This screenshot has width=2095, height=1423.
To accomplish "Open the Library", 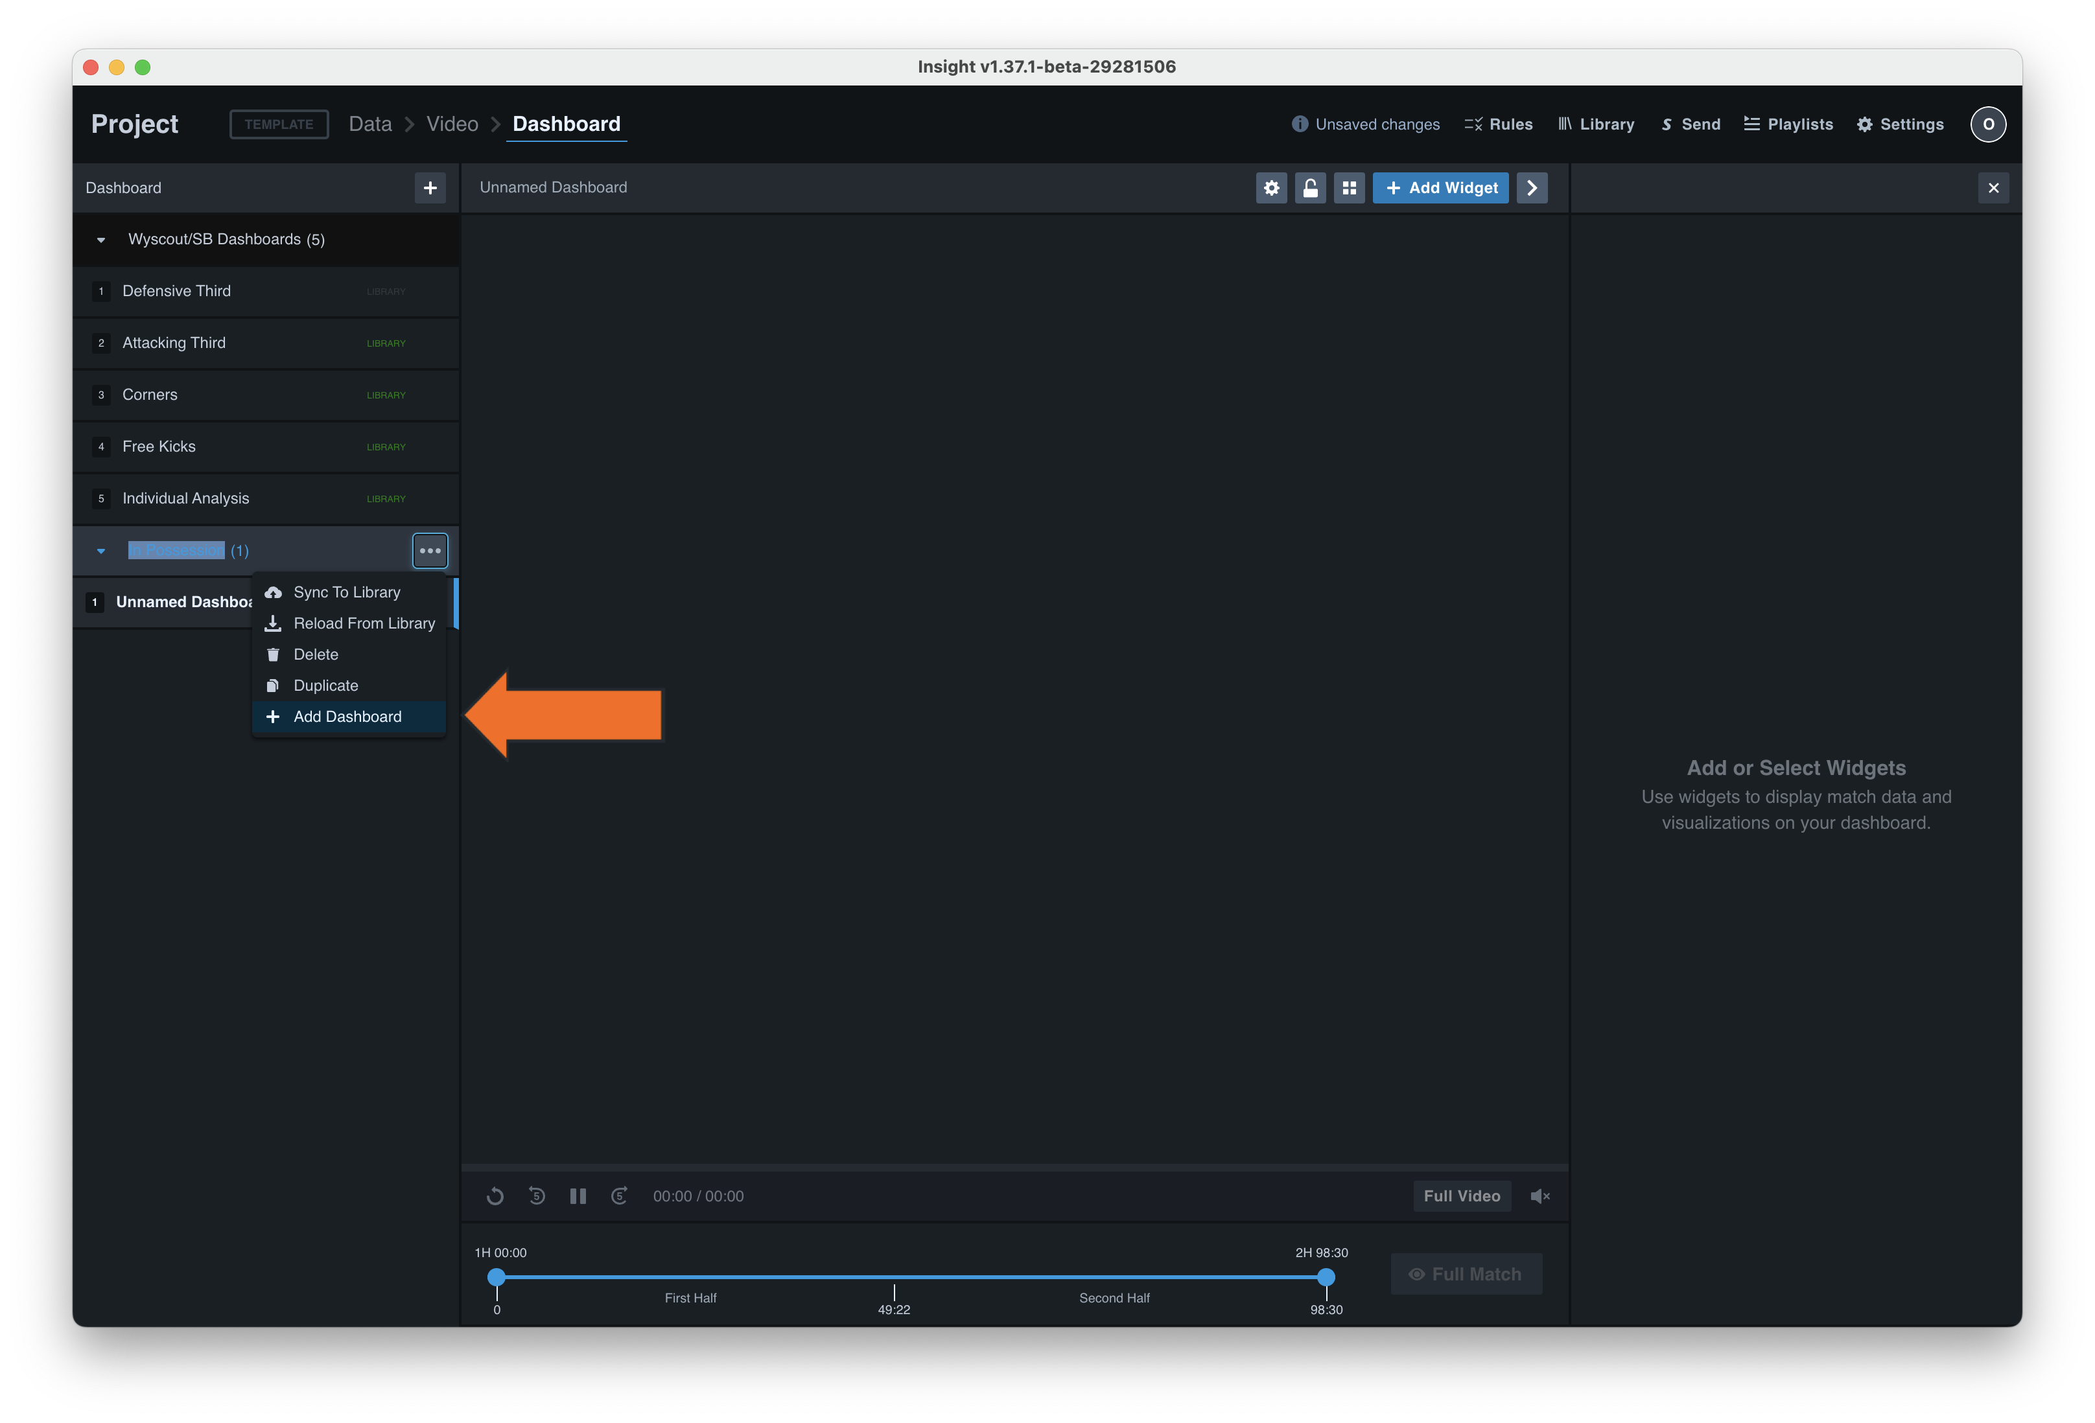I will [1597, 124].
